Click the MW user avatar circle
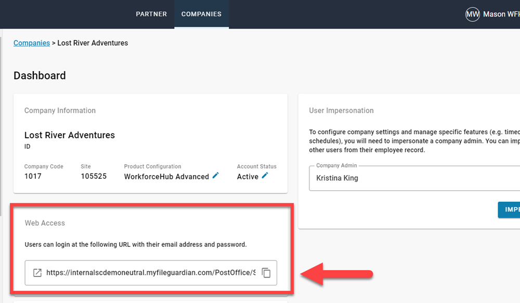The image size is (520, 303). (472, 15)
